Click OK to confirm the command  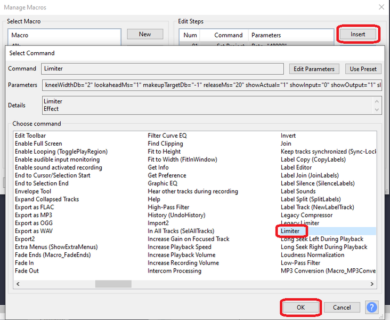point(300,307)
